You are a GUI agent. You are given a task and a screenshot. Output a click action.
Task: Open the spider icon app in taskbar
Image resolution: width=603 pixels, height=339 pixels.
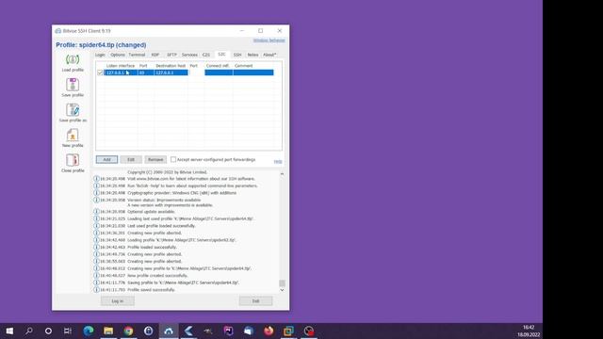point(208,331)
